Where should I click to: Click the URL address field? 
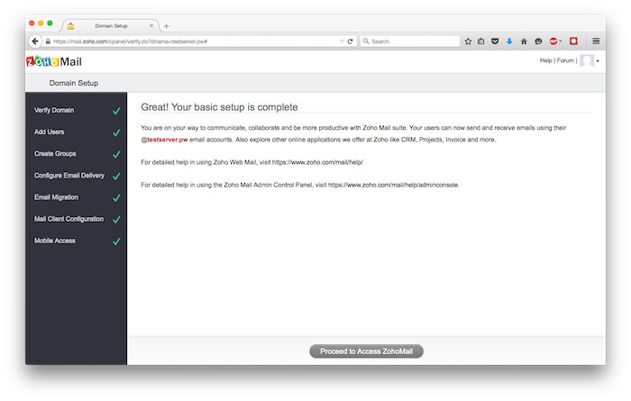coord(196,41)
